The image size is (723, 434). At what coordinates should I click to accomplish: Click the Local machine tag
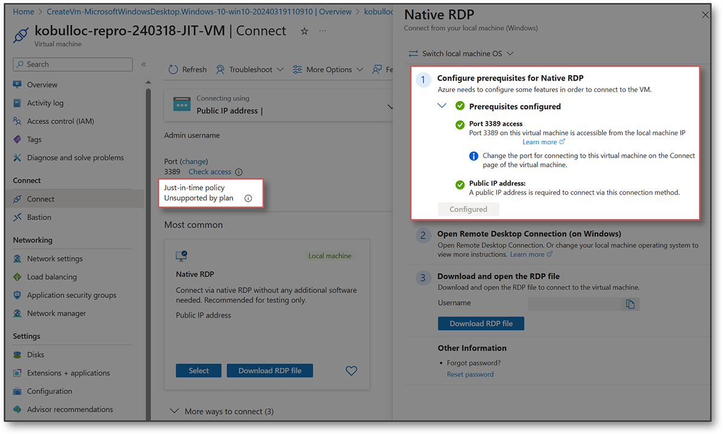330,256
